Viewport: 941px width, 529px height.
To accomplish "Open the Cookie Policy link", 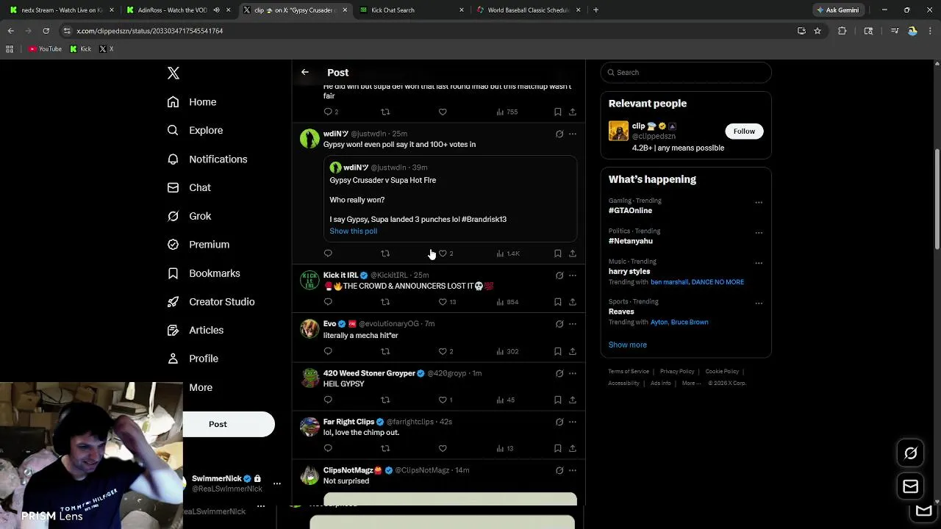I will click(x=722, y=372).
